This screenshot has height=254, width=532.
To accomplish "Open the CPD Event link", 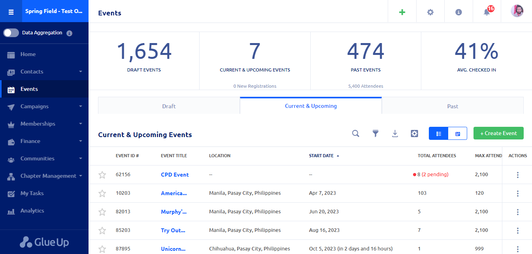I will [175, 175].
